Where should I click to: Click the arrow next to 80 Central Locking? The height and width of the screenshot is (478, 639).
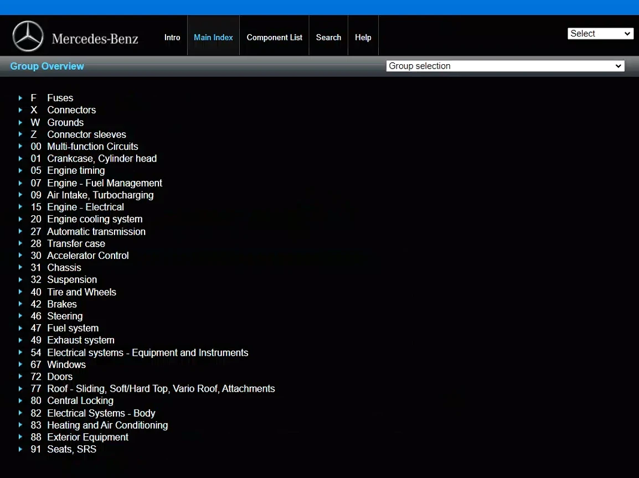20,401
